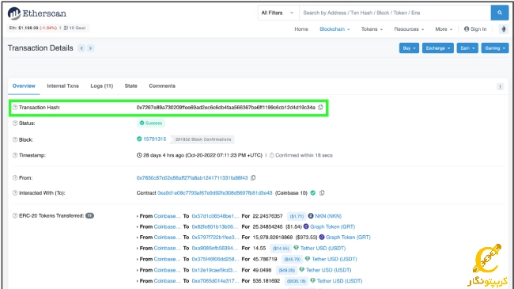Viewport: 514px width, 289px height.
Task: Click the Ethereum network icon beside Sign In
Action: pos(504,29)
